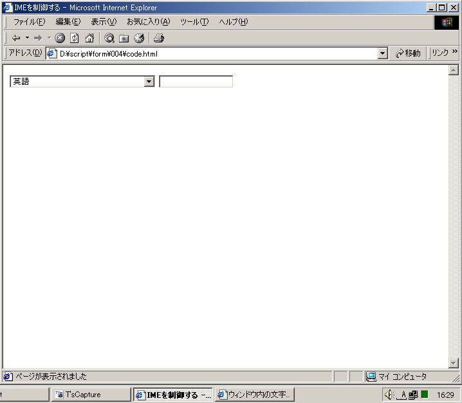Click the Forward arrow icon
Image resolution: width=462 pixels, height=403 pixels.
[38, 38]
